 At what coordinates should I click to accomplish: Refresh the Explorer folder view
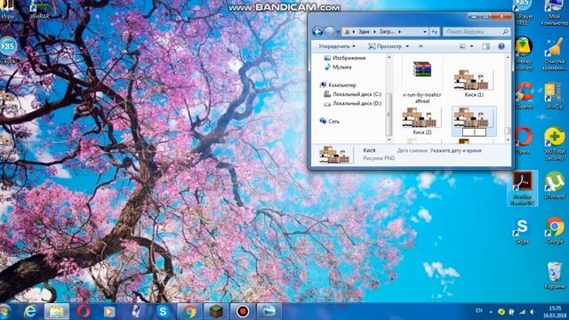point(435,32)
